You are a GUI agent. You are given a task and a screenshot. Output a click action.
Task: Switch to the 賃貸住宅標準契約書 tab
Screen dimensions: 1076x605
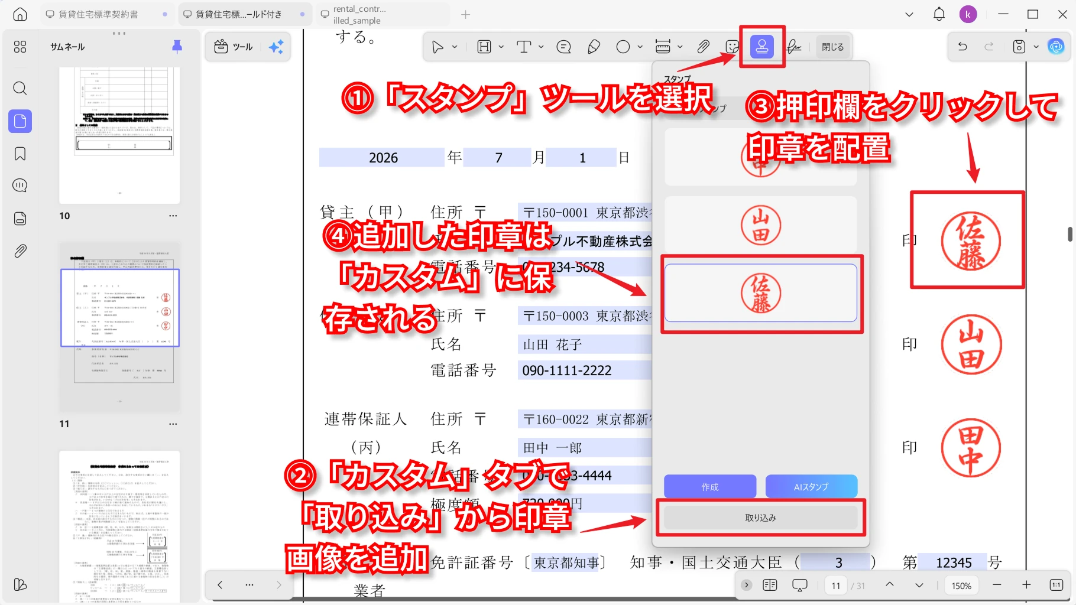[106, 14]
